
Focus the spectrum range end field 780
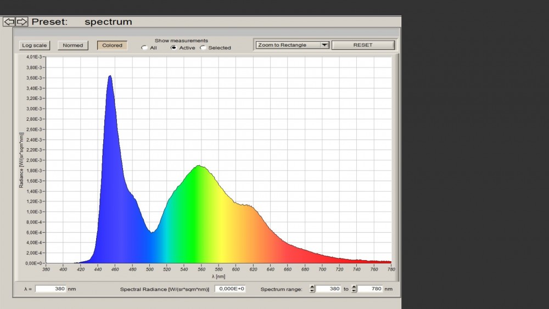371,289
